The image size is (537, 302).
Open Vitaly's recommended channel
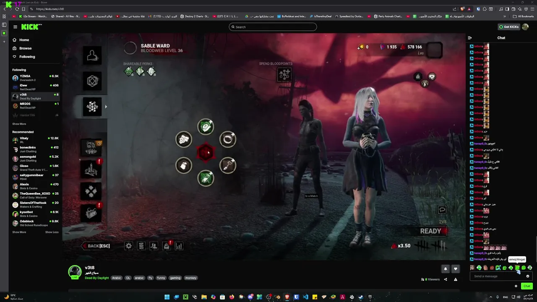[x=35, y=140]
